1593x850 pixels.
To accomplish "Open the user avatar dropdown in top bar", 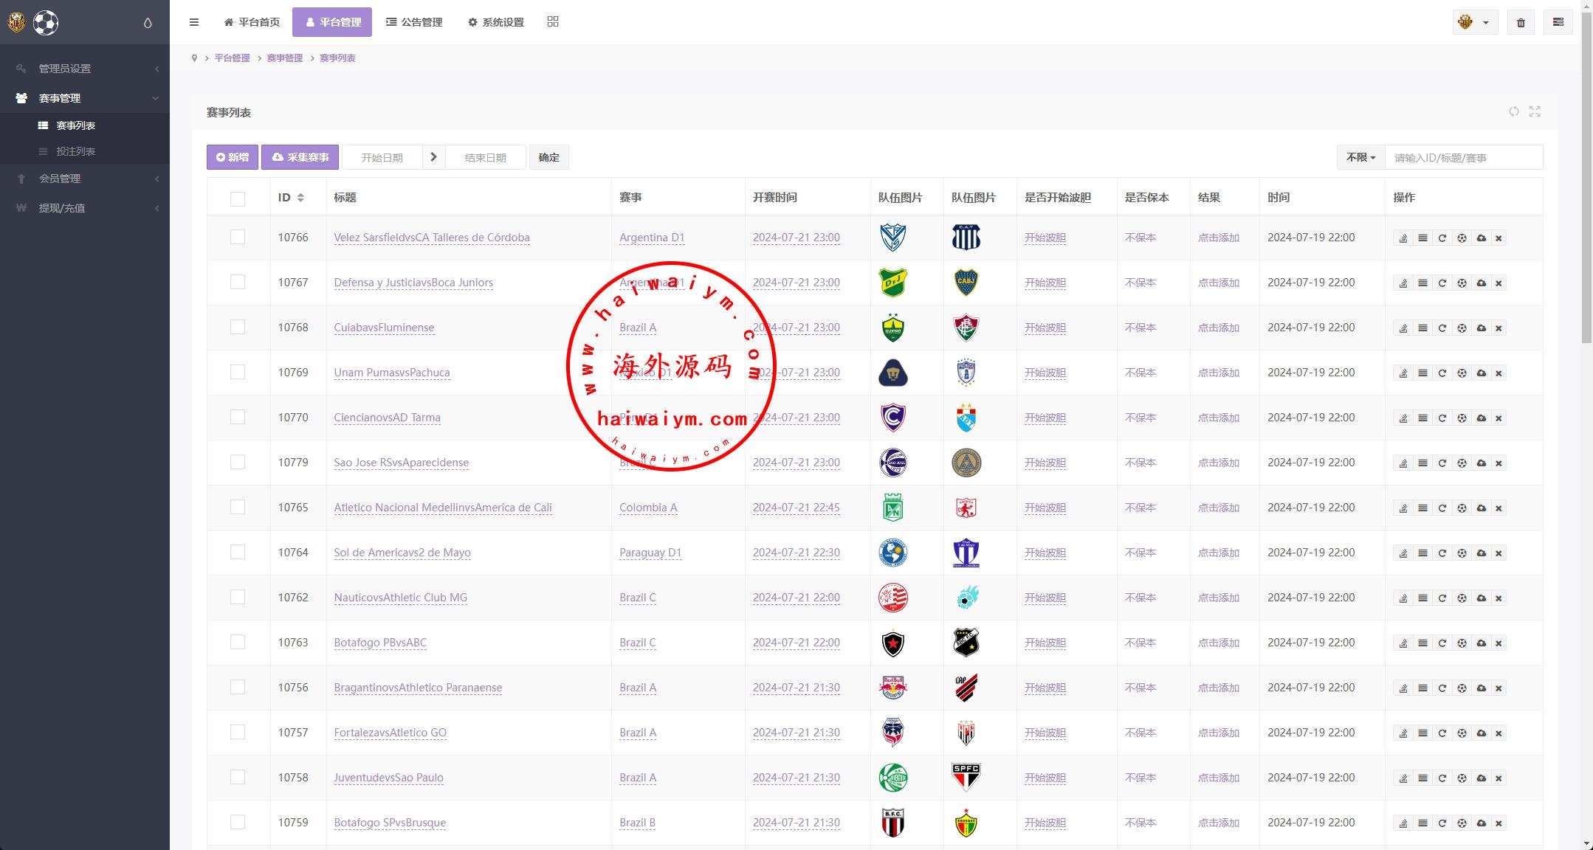I will tap(1474, 23).
